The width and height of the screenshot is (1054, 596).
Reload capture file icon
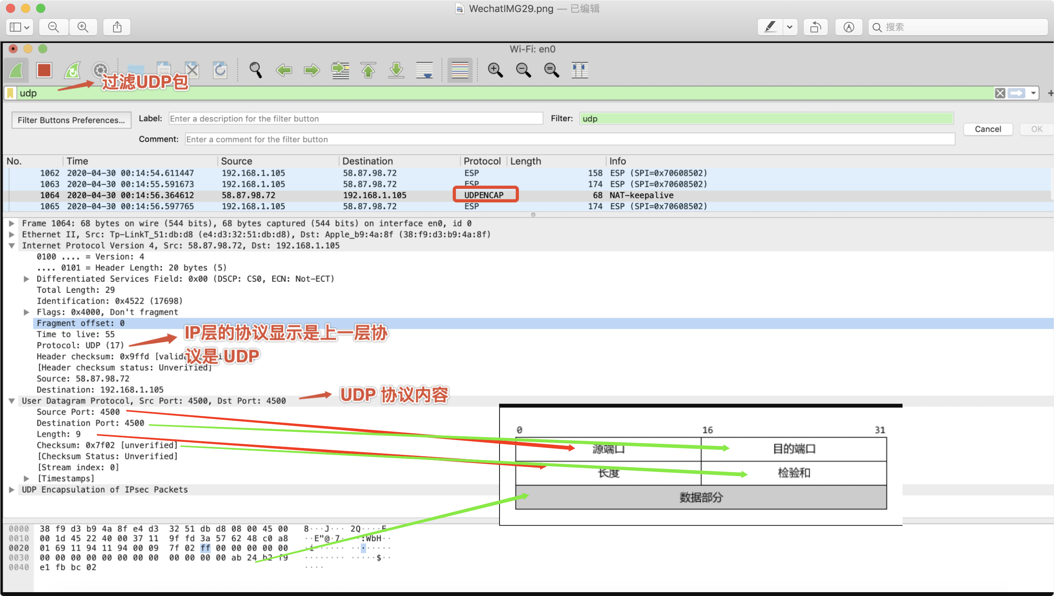click(x=220, y=70)
